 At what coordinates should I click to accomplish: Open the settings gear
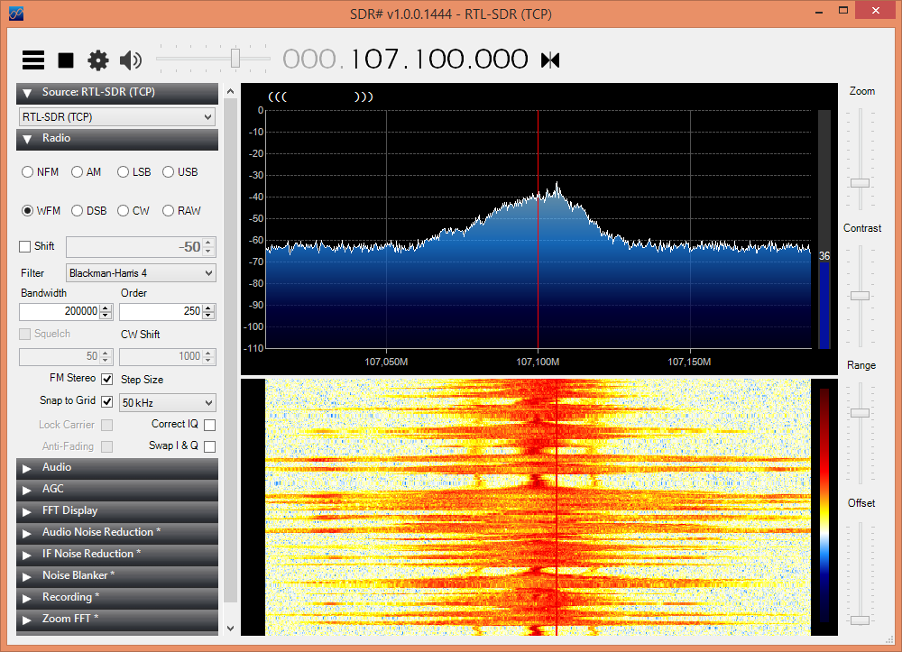[x=97, y=60]
